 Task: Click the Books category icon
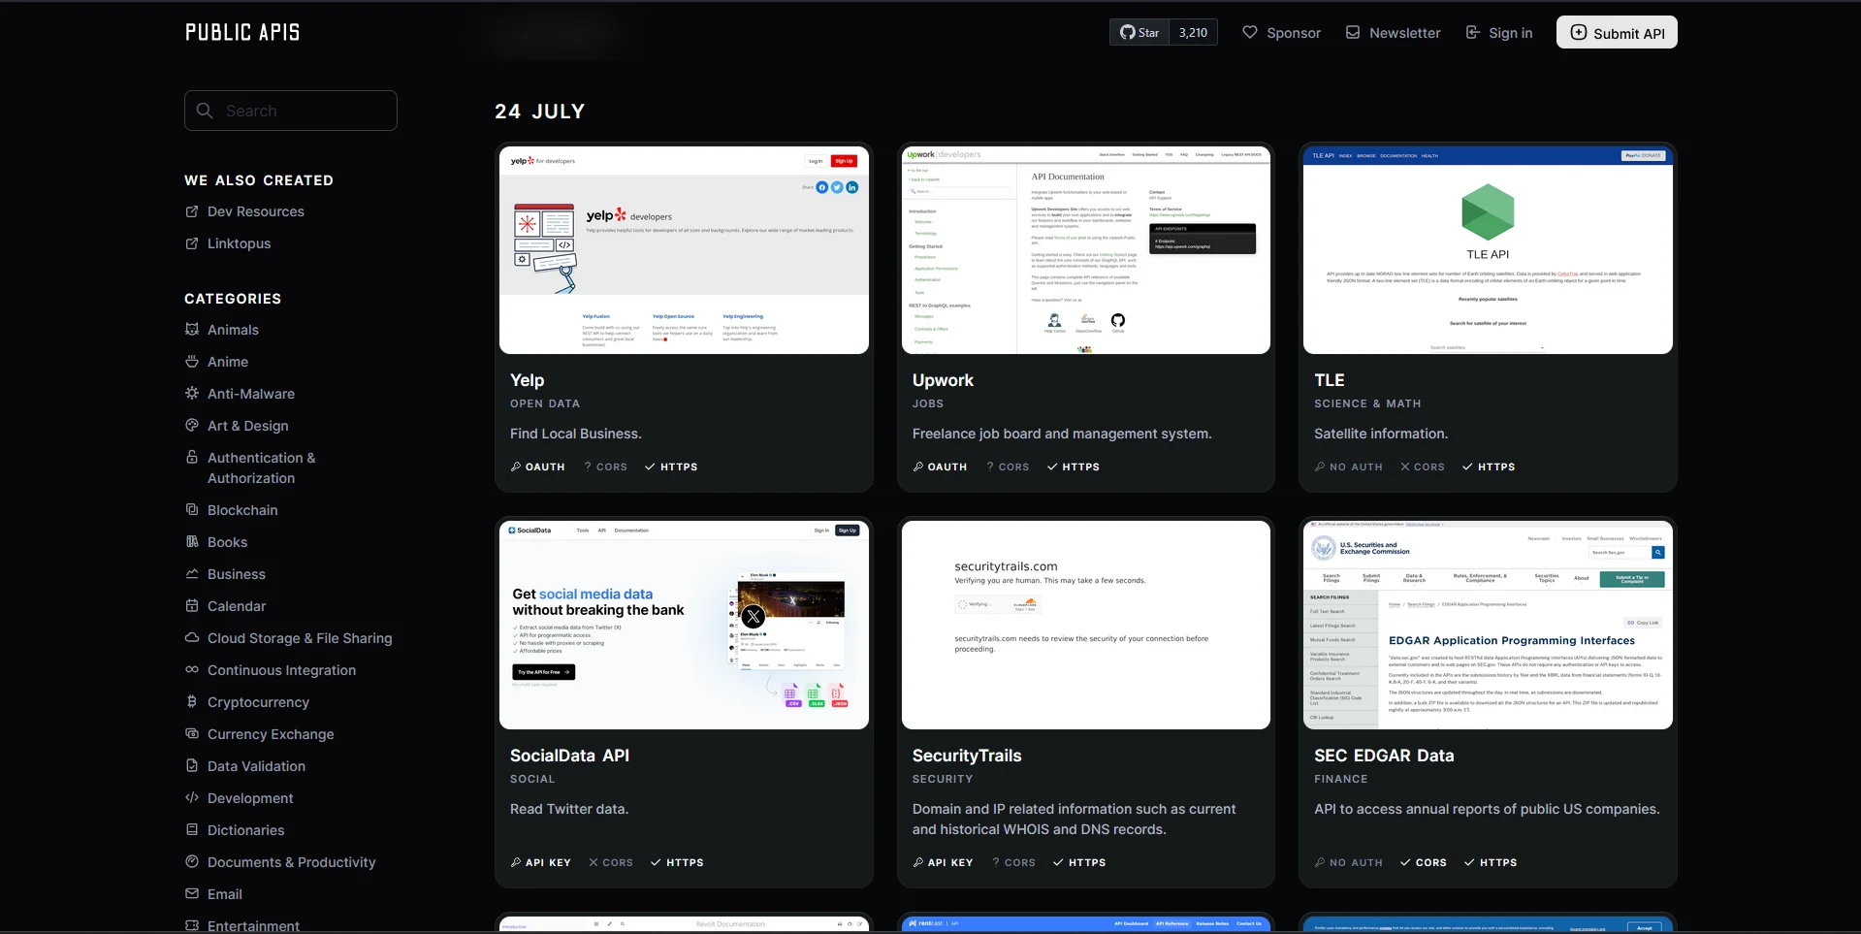[x=192, y=541]
